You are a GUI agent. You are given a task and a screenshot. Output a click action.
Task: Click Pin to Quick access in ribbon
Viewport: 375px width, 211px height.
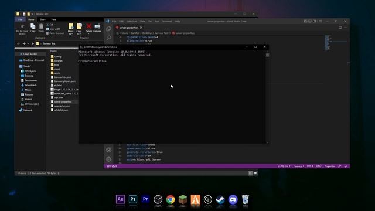(22, 29)
